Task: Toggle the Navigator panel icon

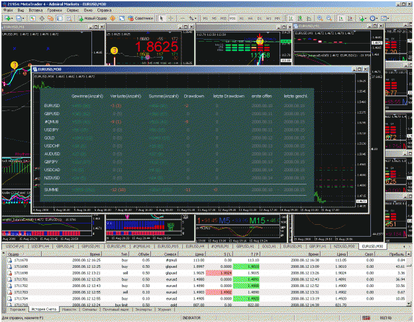Action: click(x=51, y=18)
